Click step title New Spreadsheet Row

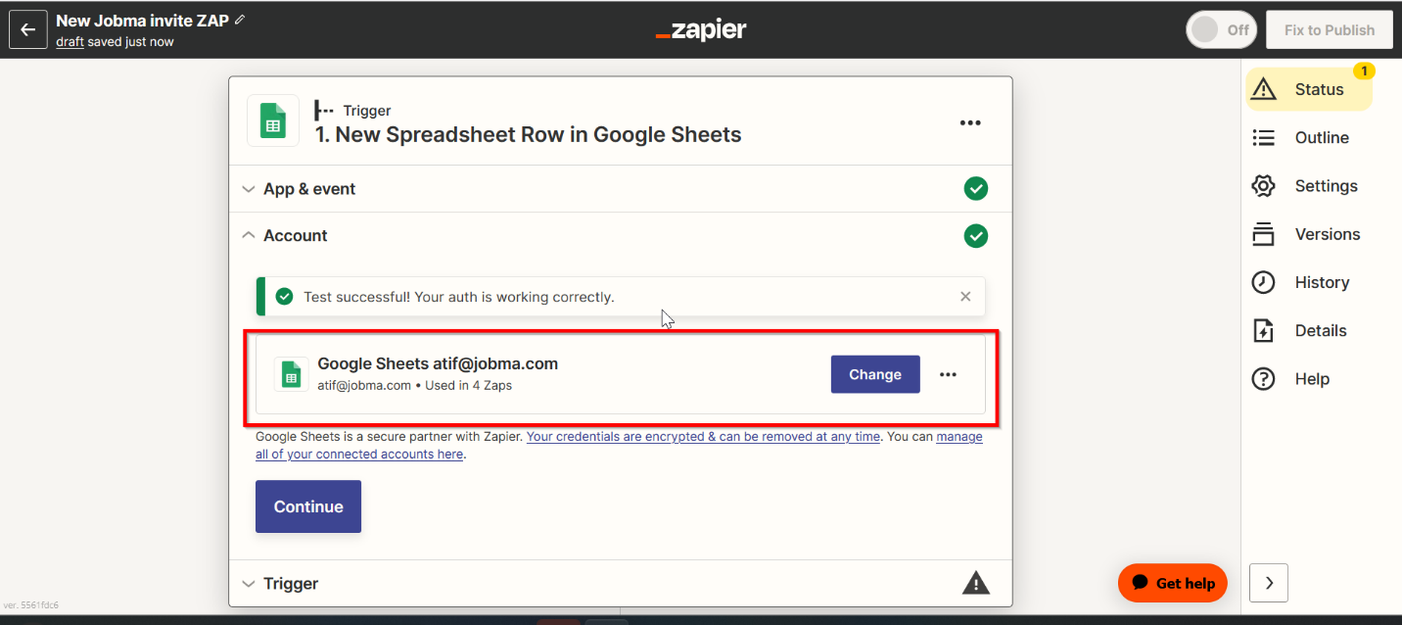click(x=528, y=135)
